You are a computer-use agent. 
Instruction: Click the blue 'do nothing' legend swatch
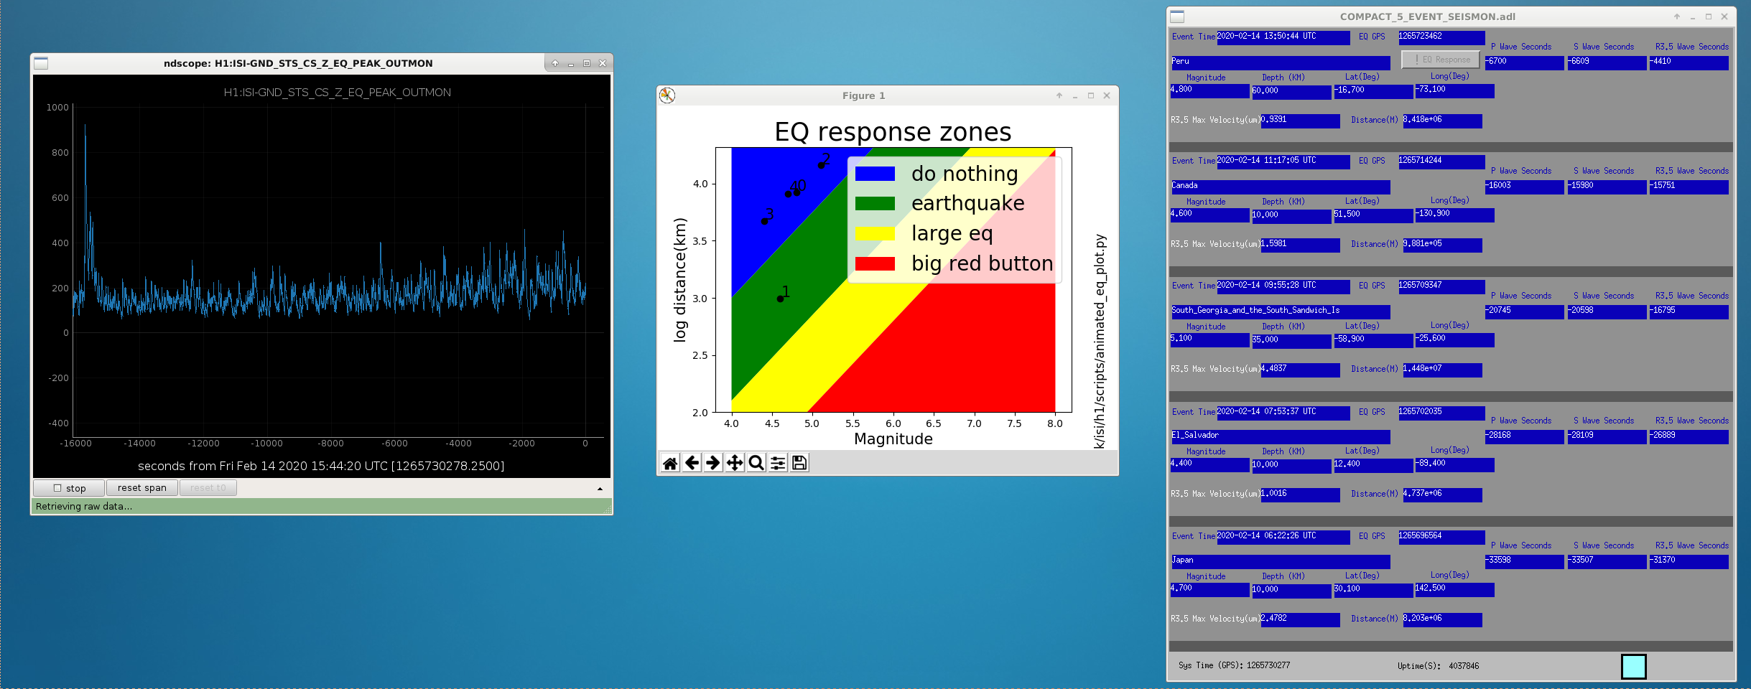875,174
